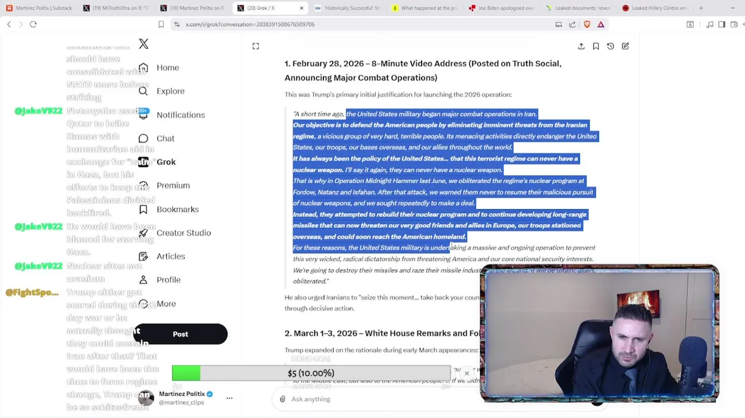Start a new Grok chat with compose icon
The width and height of the screenshot is (745, 418).
625,46
